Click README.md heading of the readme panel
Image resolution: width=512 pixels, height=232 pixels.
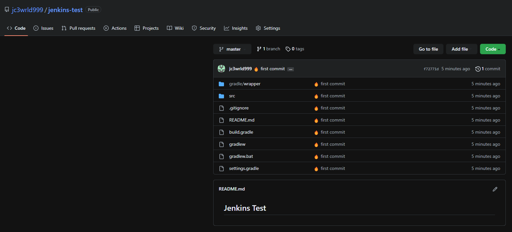click(232, 189)
